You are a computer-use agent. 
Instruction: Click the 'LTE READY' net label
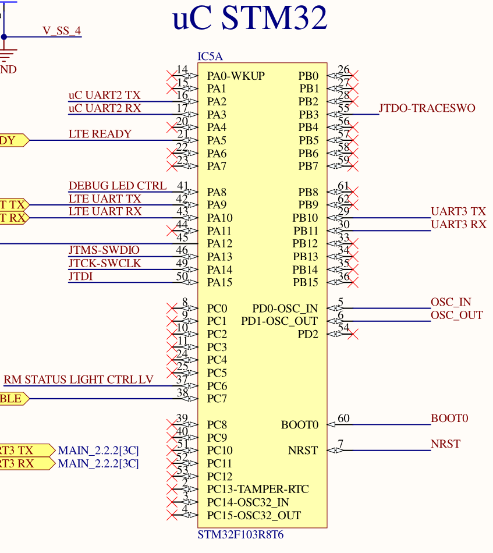click(100, 134)
